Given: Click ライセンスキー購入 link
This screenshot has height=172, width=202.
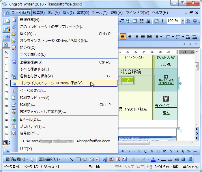Looking at the screenshot, I should tap(166, 109).
